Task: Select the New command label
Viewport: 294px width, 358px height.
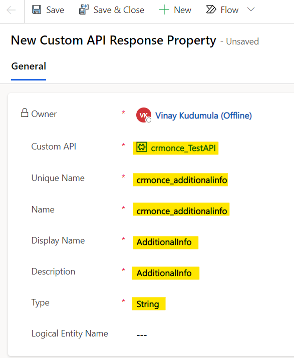Action: [183, 10]
